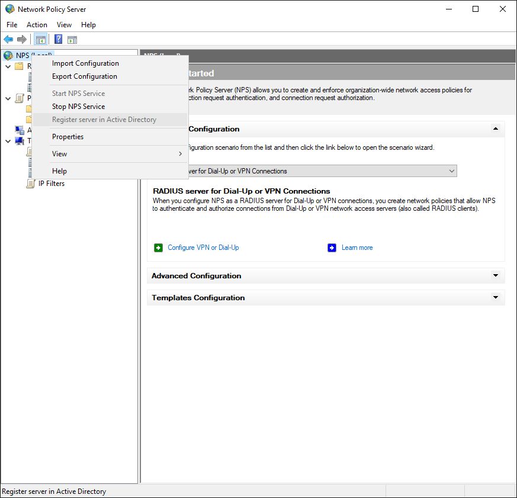Collapse the tree node starting with P
The height and width of the screenshot is (498, 517).
[x=8, y=98]
